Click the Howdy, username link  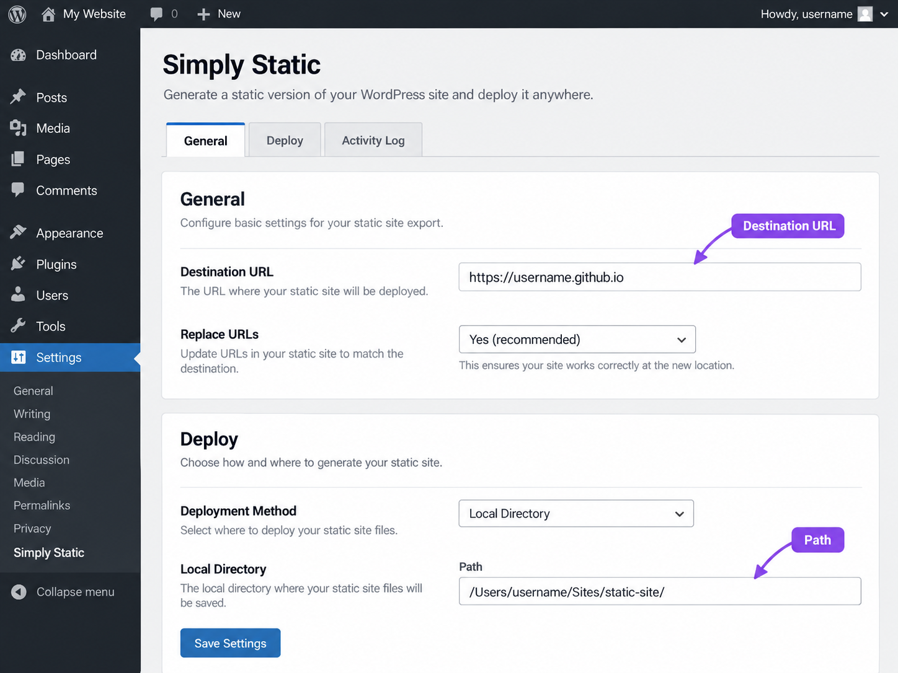pyautogui.click(x=806, y=14)
